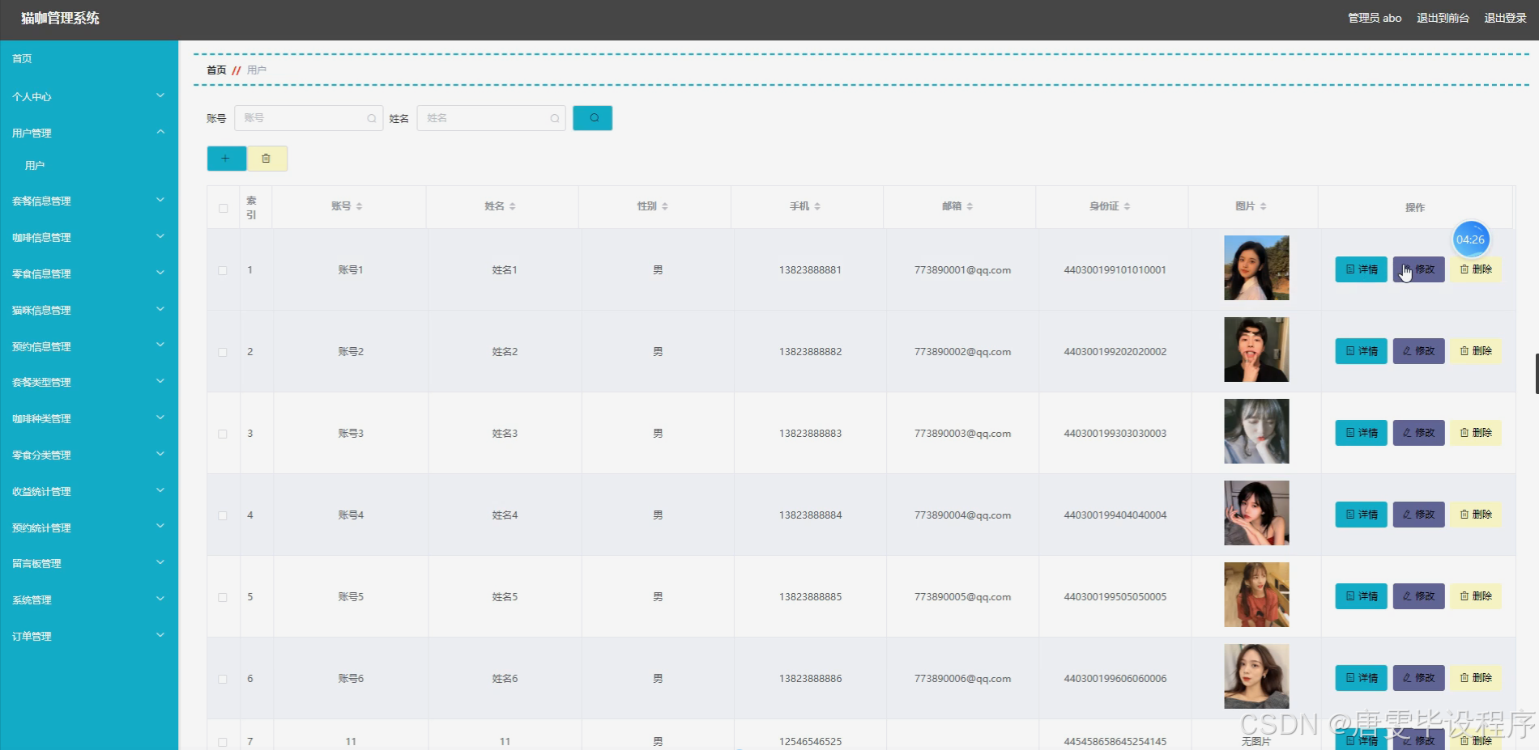Click the plus add-user button
Image resolution: width=1539 pixels, height=750 pixels.
pos(226,159)
